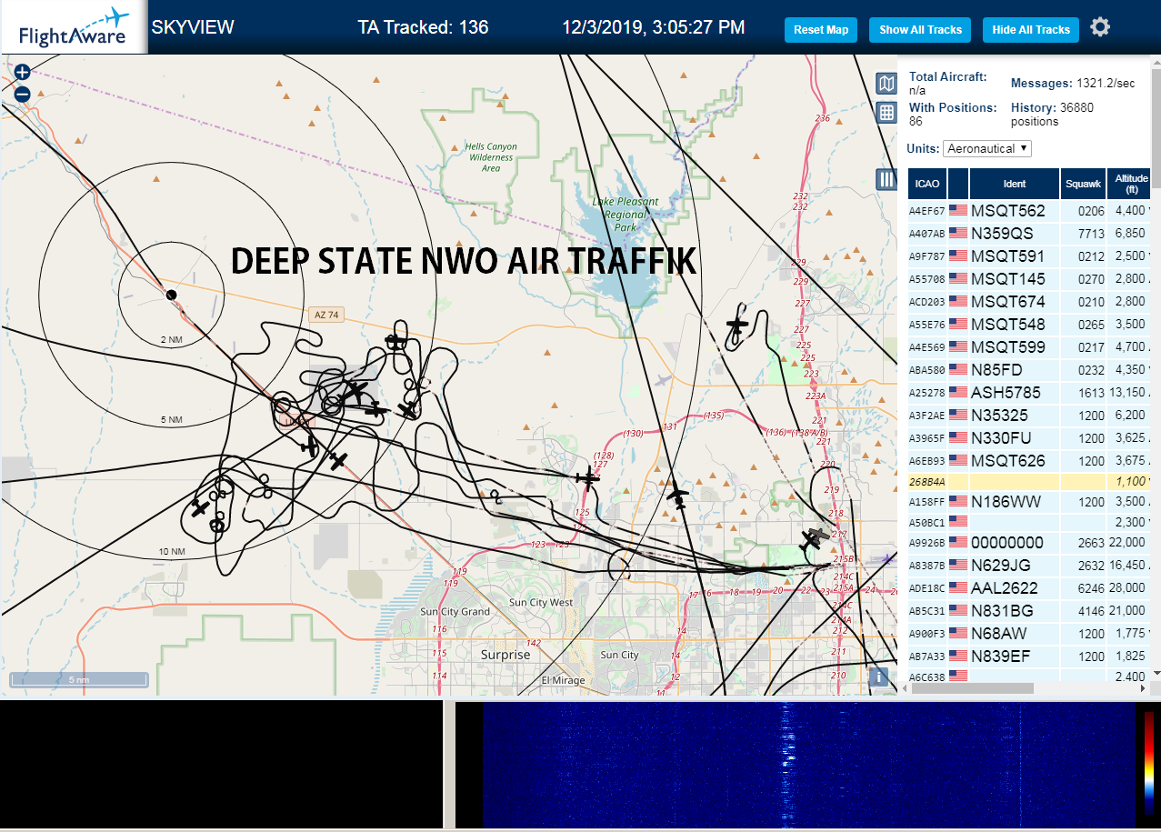Select the MSQT145 ident cell
1161x832 pixels.
pyautogui.click(x=1015, y=279)
